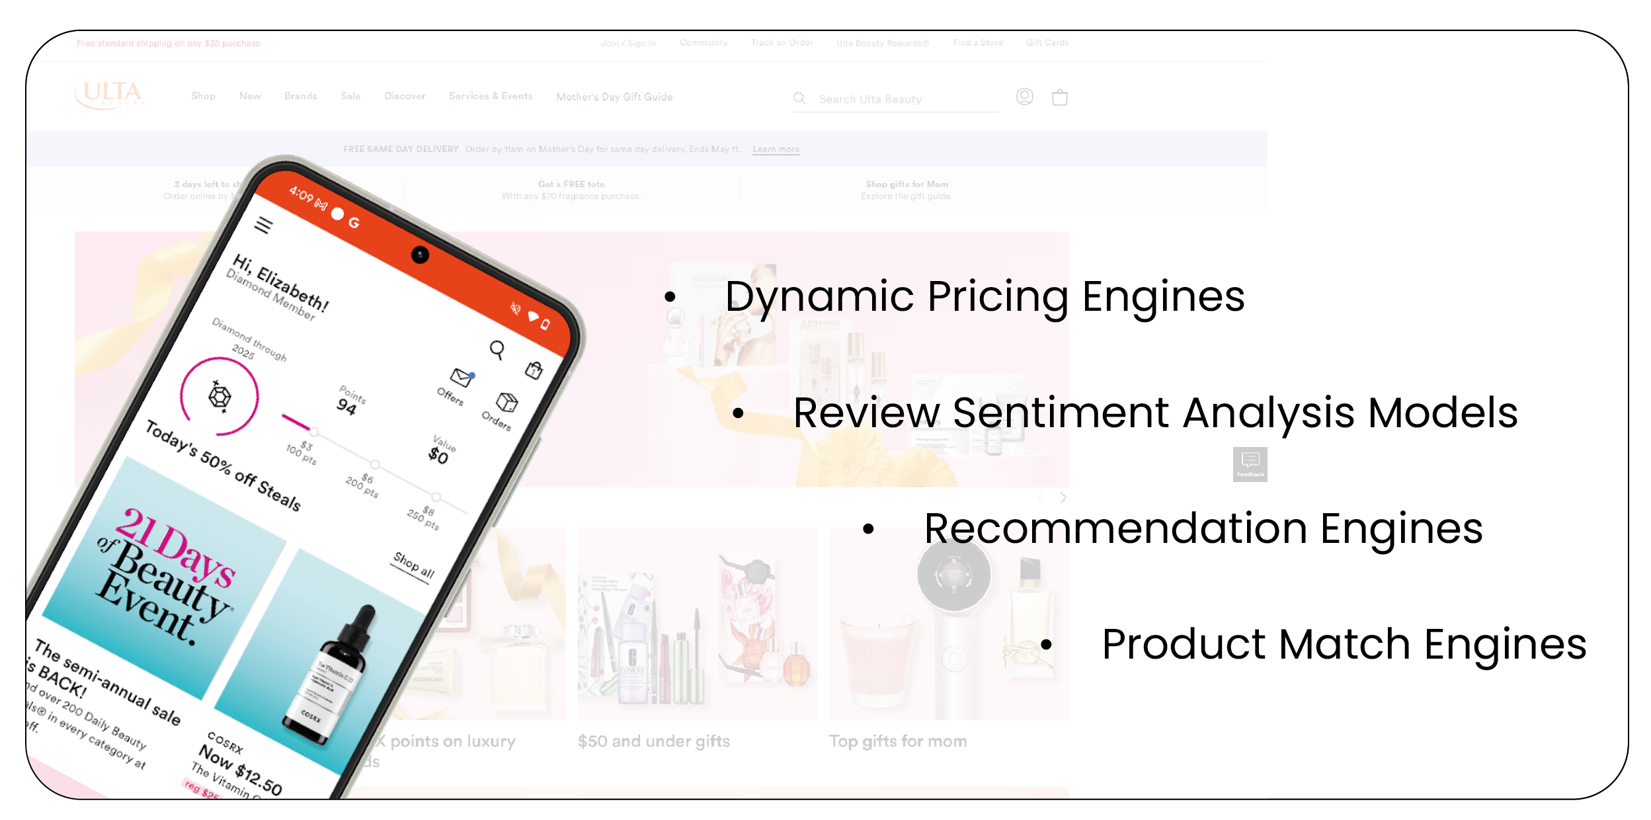The width and height of the screenshot is (1651, 820).
Task: Open the Community link
Action: [x=704, y=42]
